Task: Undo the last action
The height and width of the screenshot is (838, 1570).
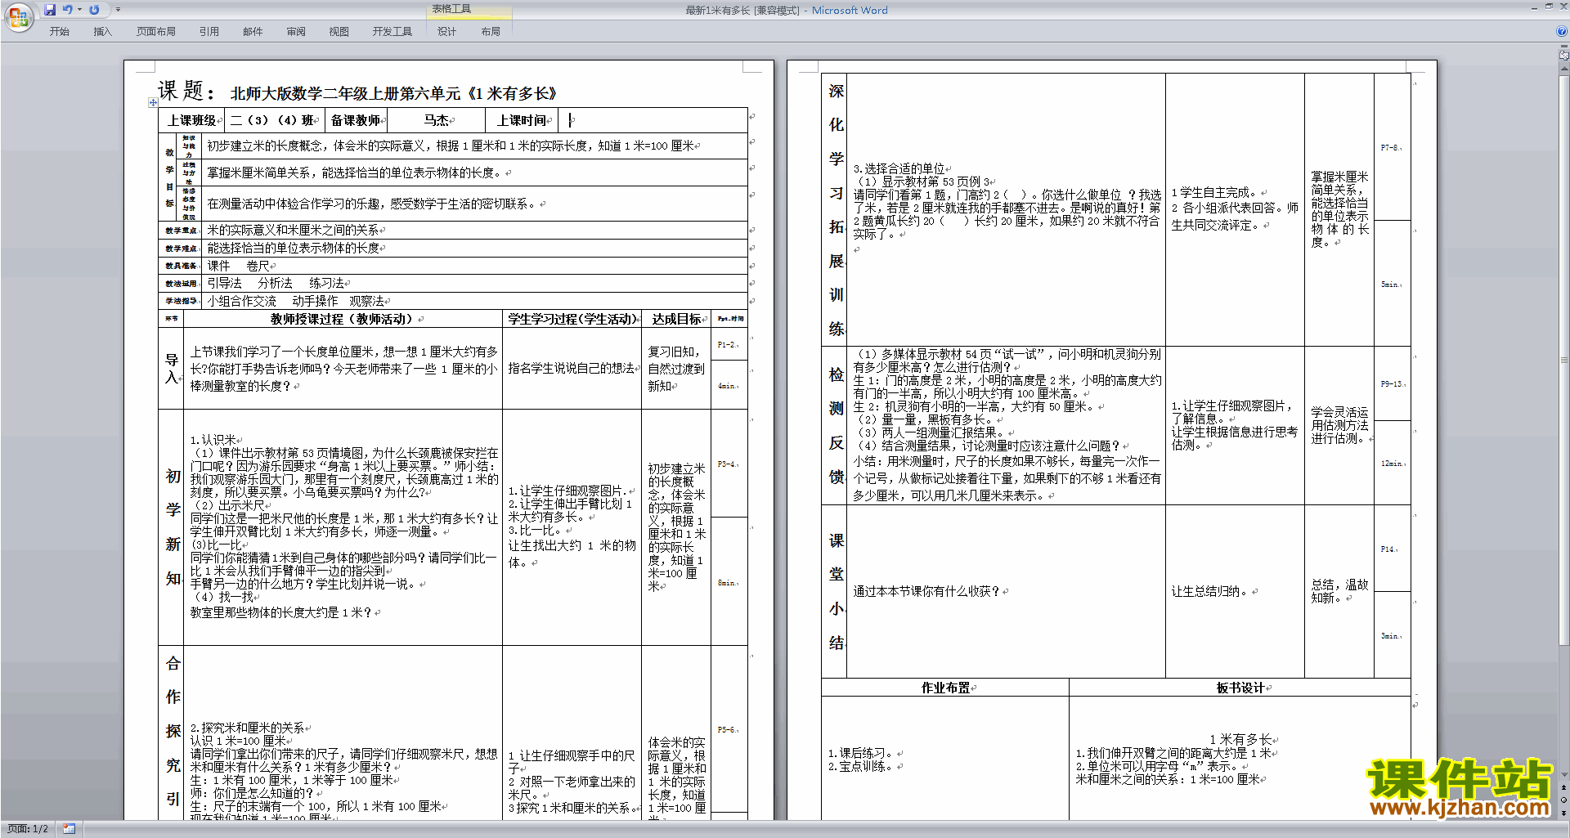Action: coord(68,10)
